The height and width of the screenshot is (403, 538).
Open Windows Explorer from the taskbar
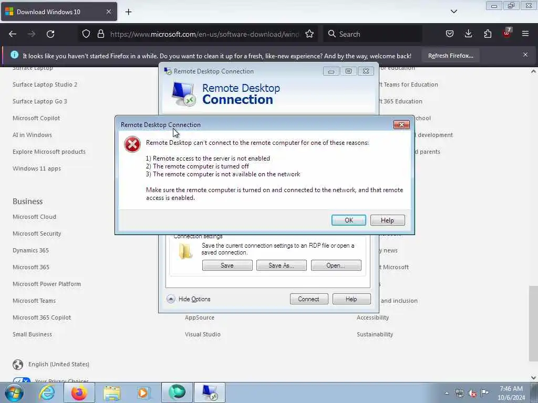112,393
